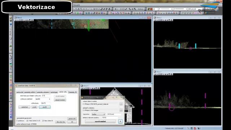The width and height of the screenshot is (231, 130).
Task: Click the color palette icon in top toolbar
Action: tap(149, 9)
